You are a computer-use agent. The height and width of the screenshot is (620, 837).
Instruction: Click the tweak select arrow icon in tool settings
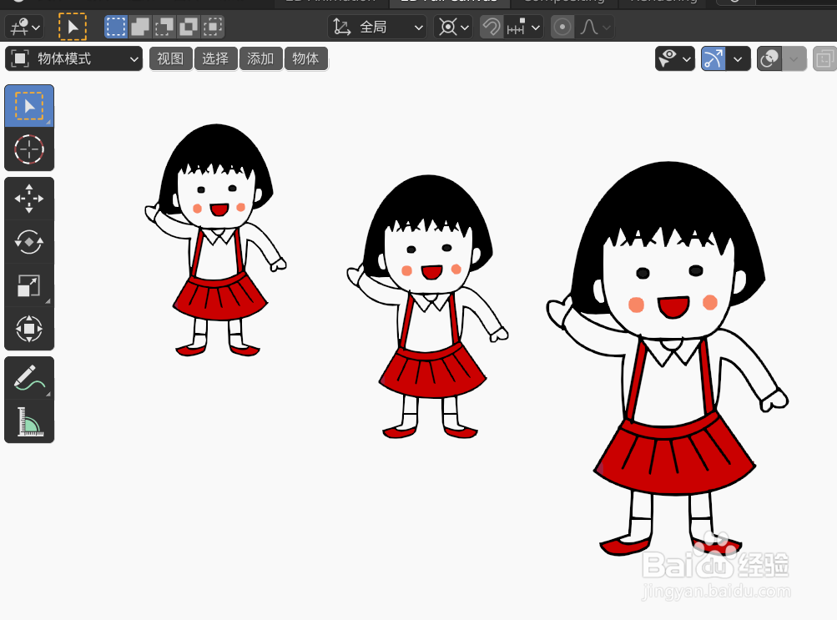tap(72, 27)
